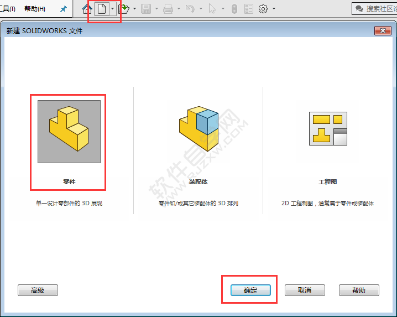Click the Save disk icon
The width and height of the screenshot is (397, 317).
click(x=146, y=9)
